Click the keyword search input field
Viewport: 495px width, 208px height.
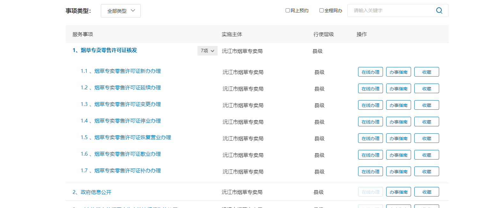click(x=391, y=11)
